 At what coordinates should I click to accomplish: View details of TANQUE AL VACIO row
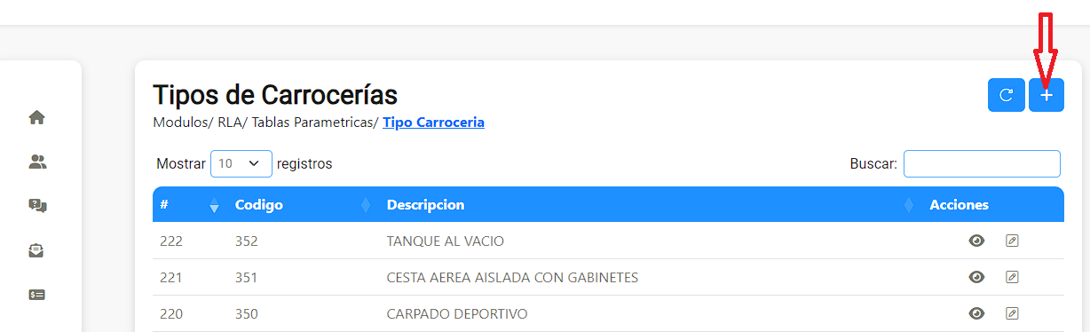[x=976, y=241]
